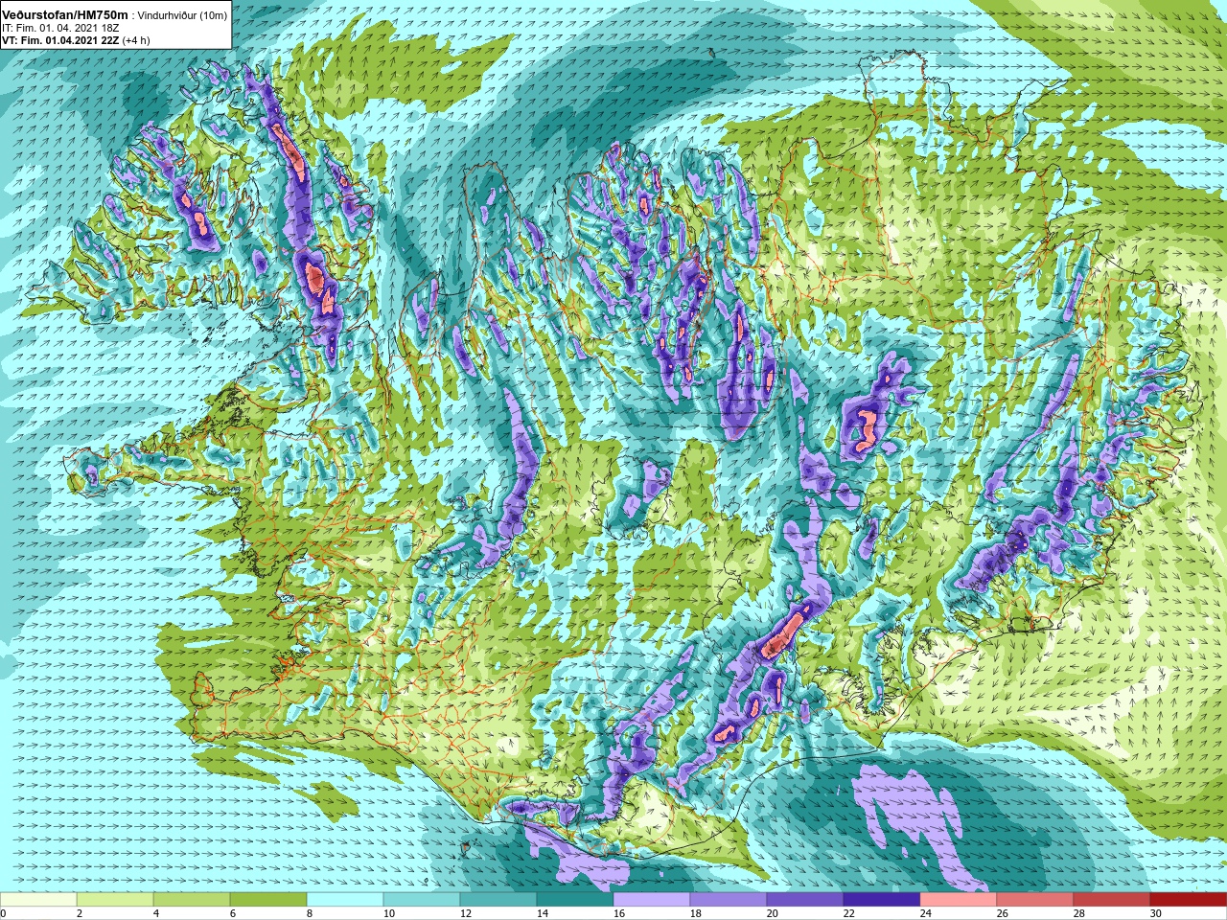Click the legend value 28
This screenshot has width=1227, height=920.
click(x=1078, y=913)
